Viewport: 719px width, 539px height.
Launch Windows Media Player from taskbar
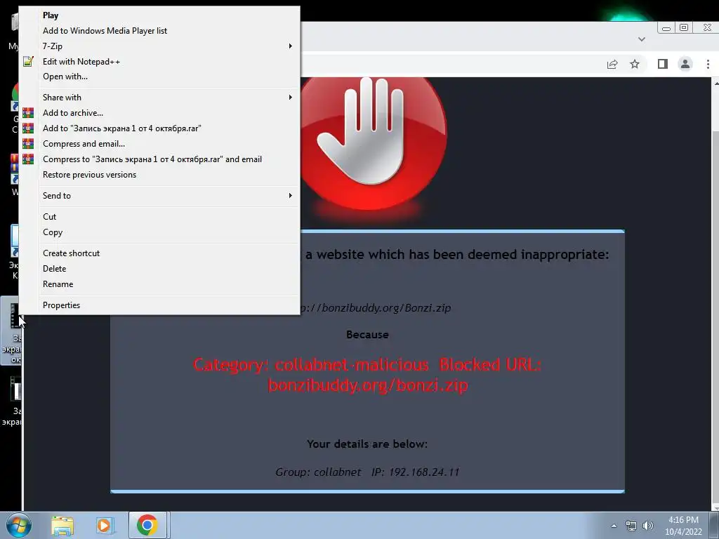(x=104, y=526)
